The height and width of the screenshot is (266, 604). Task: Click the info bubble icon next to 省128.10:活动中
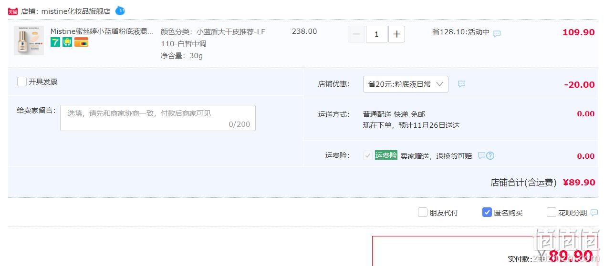pos(497,34)
